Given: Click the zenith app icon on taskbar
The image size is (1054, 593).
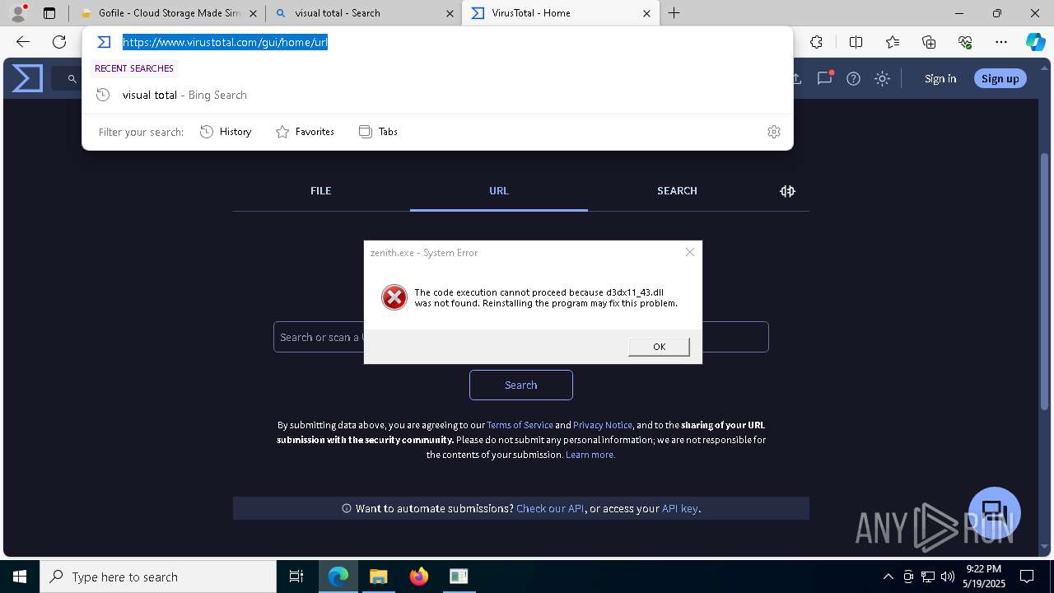Looking at the screenshot, I should [x=459, y=577].
